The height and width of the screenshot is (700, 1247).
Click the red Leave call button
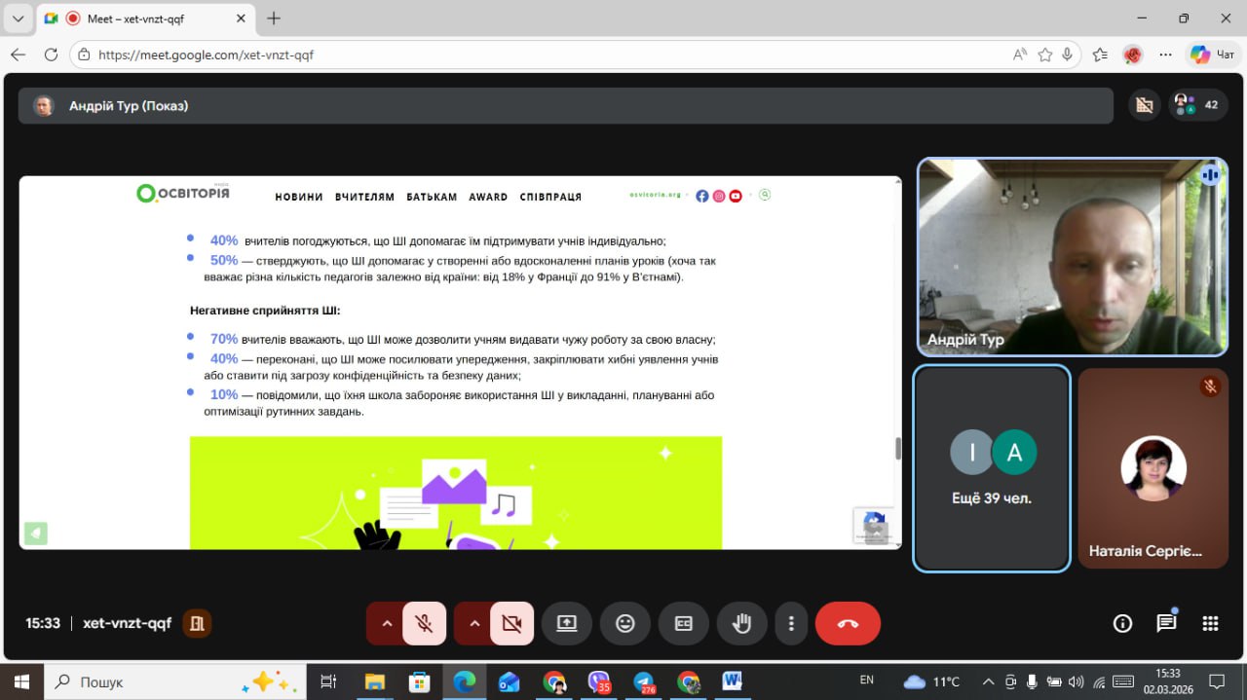coord(848,624)
